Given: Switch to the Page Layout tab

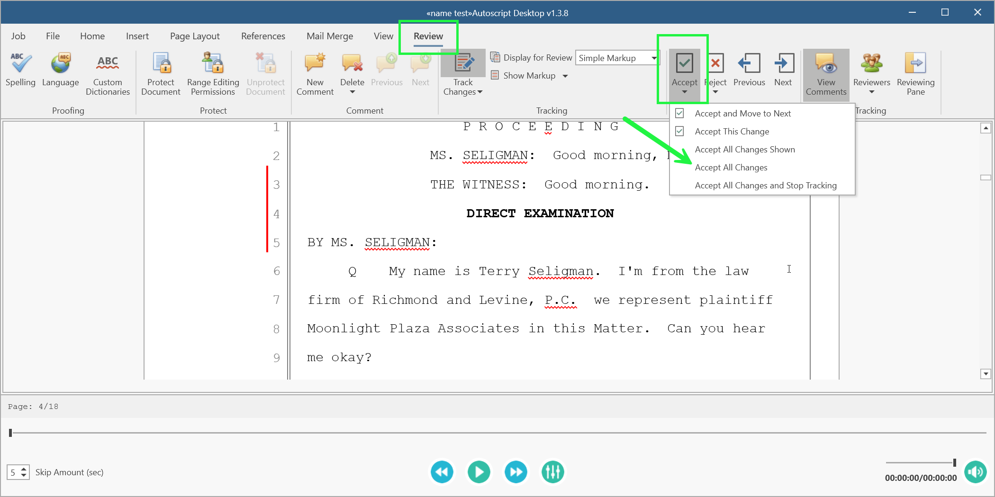Looking at the screenshot, I should point(195,36).
